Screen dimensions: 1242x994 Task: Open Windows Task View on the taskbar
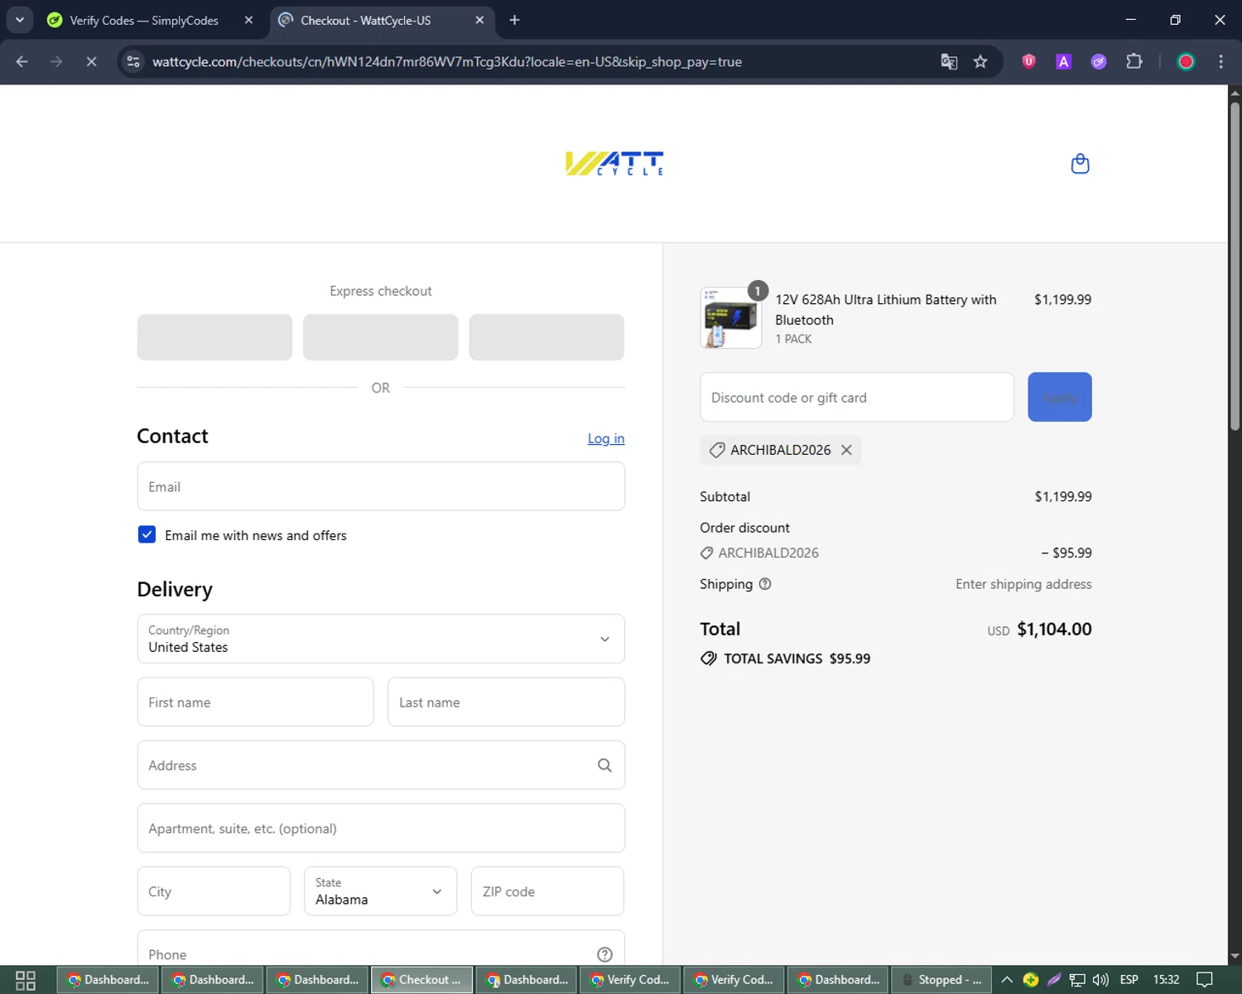[26, 980]
